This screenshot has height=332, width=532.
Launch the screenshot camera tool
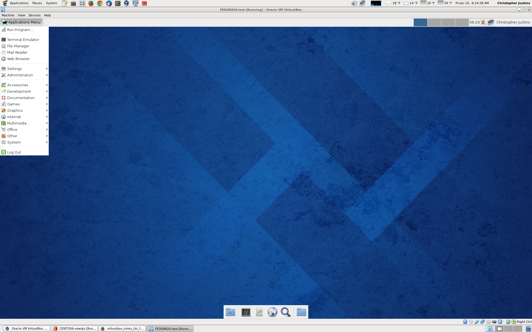73,3
